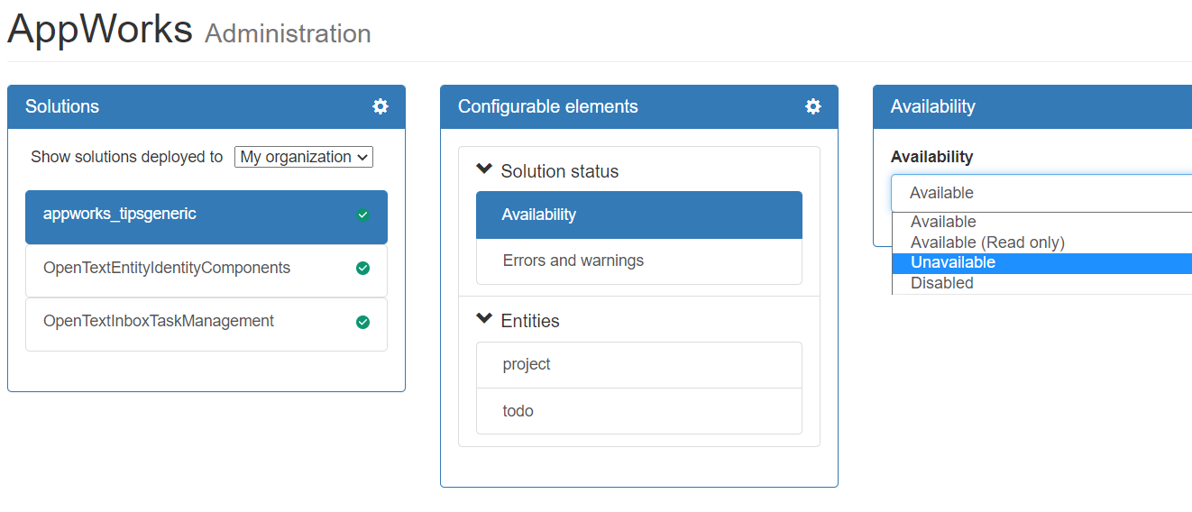1192x512 pixels.
Task: Select the OpenTextInboxTaskManagement solution
Action: 159,321
